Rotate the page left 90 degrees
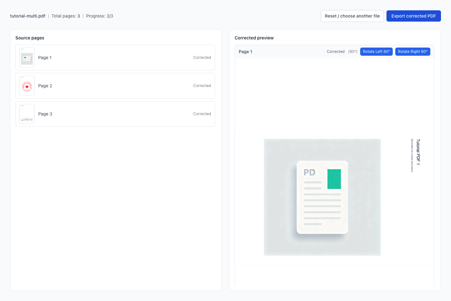The height and width of the screenshot is (301, 451). [x=376, y=52]
